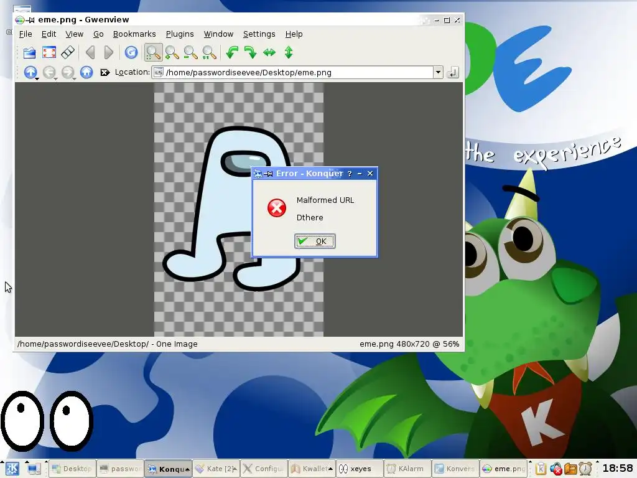Click OK in the error dialog
The height and width of the screenshot is (478, 637).
(x=315, y=241)
